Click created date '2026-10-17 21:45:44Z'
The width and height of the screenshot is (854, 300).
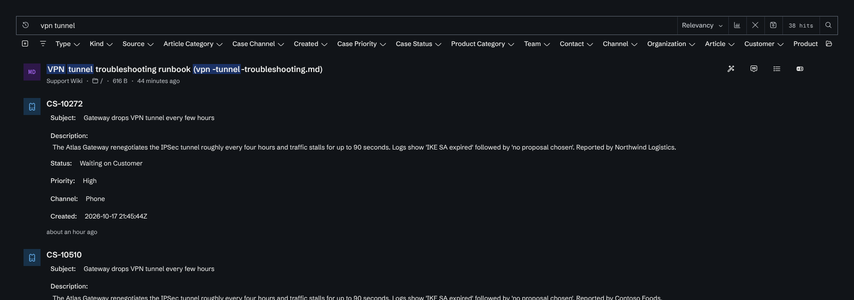tap(116, 216)
